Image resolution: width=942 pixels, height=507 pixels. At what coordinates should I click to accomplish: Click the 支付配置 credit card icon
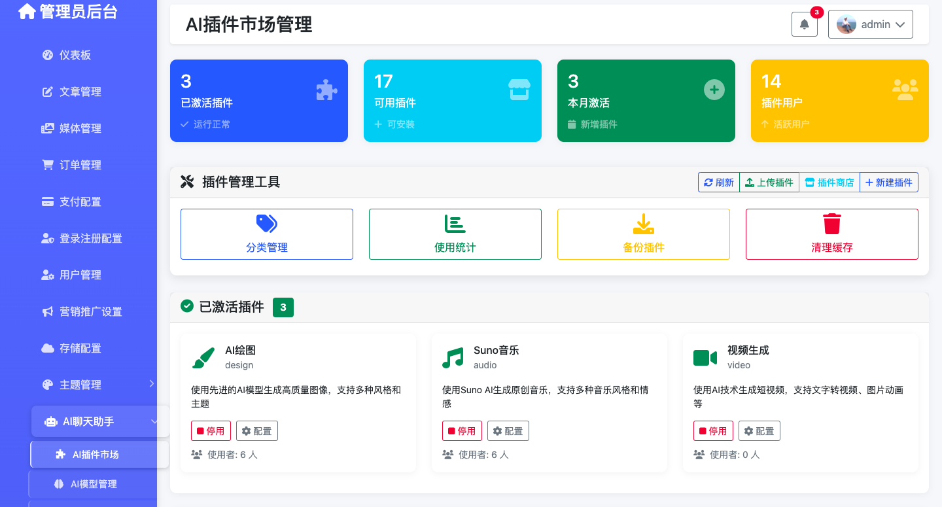point(48,201)
